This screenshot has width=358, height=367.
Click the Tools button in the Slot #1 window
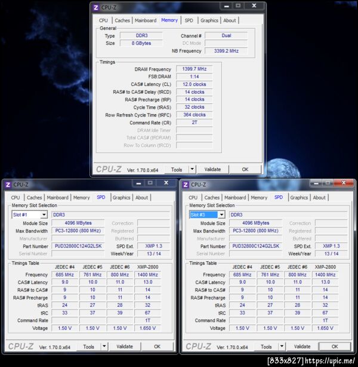click(89, 347)
